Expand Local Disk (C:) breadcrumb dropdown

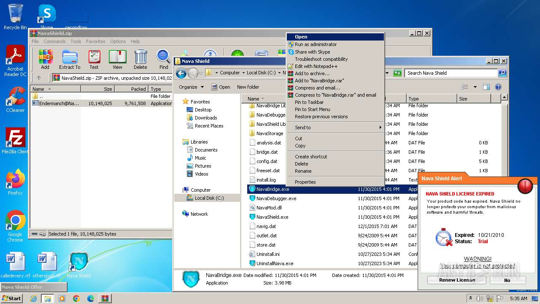[279, 73]
